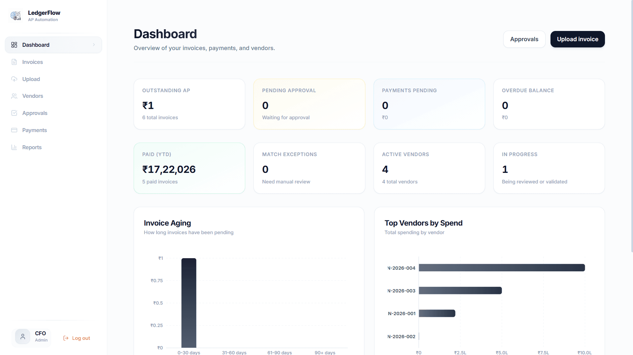Click the Dashboard grid icon in sidebar

tap(14, 45)
